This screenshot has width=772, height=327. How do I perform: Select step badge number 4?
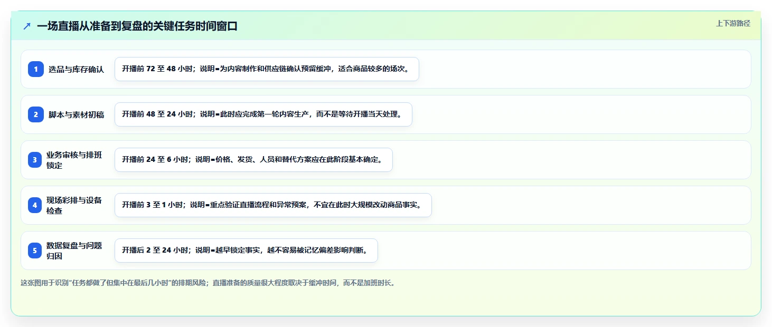(x=36, y=205)
